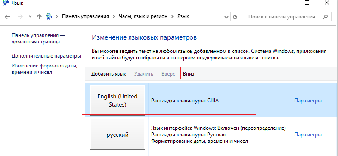Click the up one level arrow

pyautogui.click(x=39, y=17)
